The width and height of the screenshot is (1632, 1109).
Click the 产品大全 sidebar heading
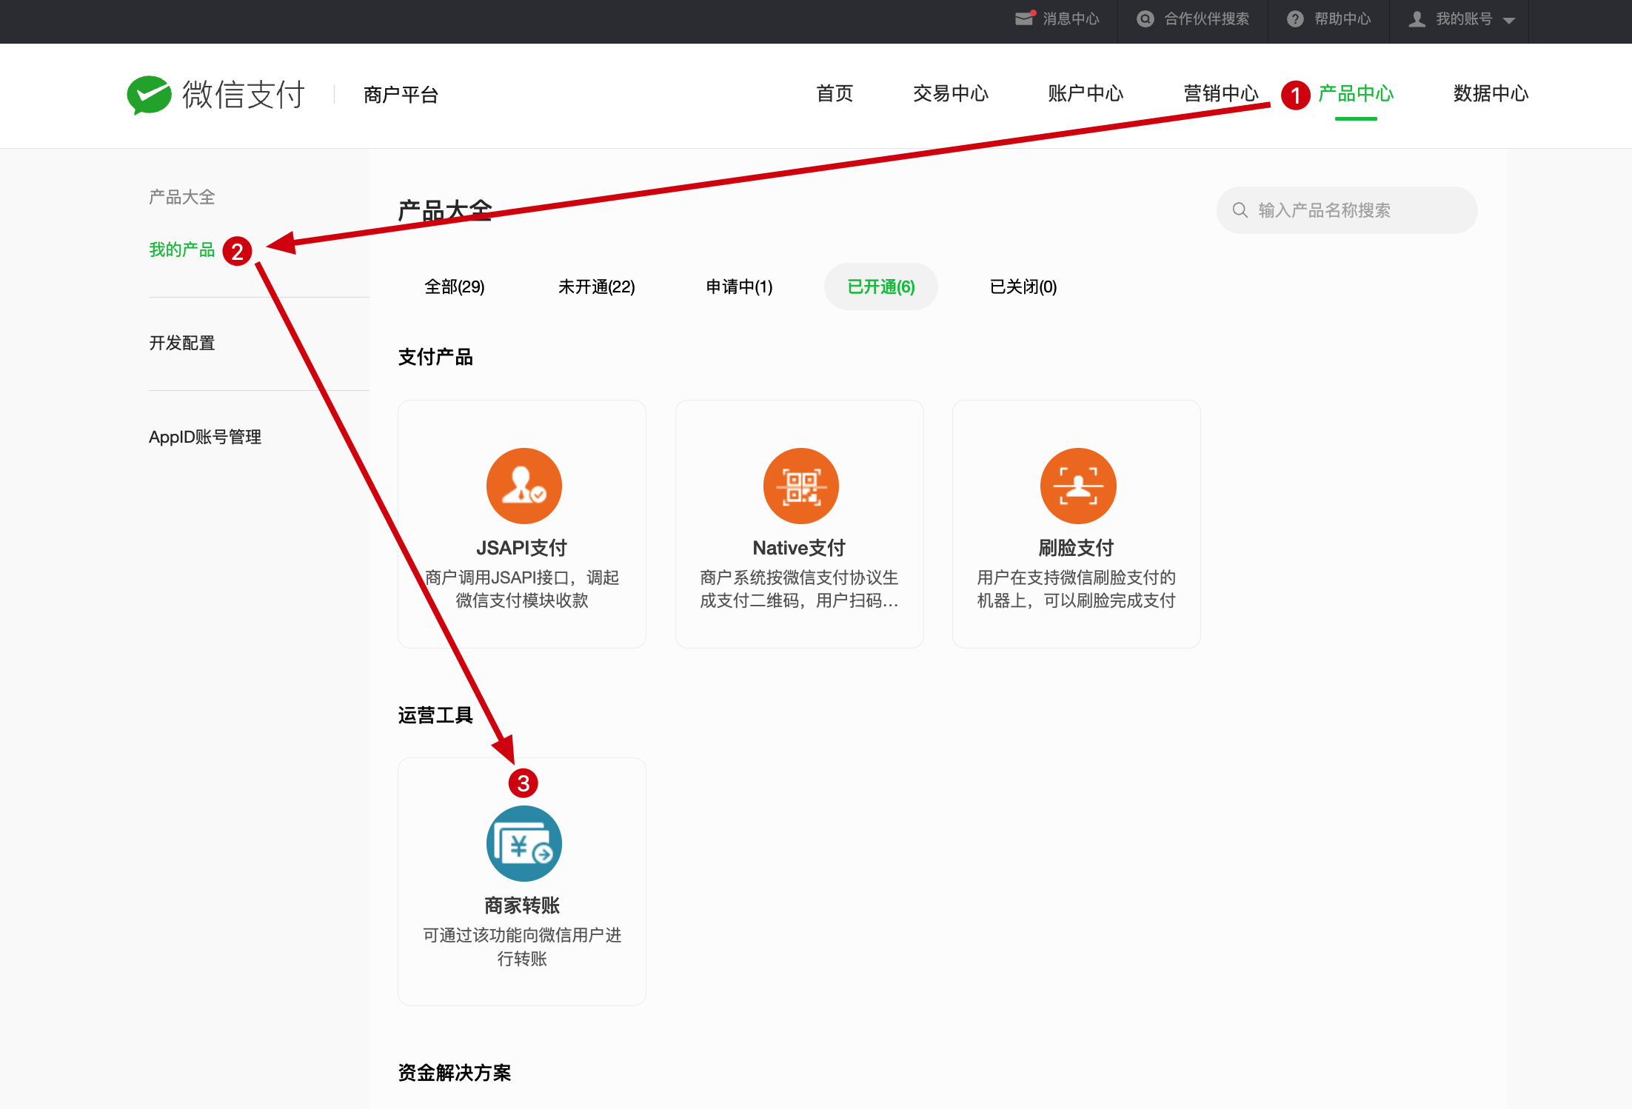(x=181, y=198)
